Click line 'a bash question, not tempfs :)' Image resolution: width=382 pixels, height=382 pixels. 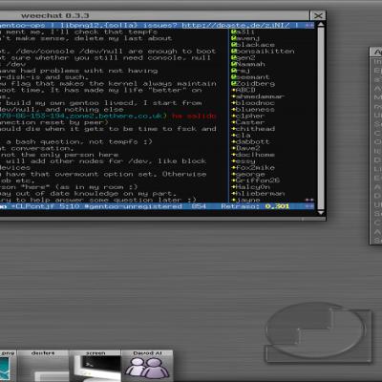[79, 141]
